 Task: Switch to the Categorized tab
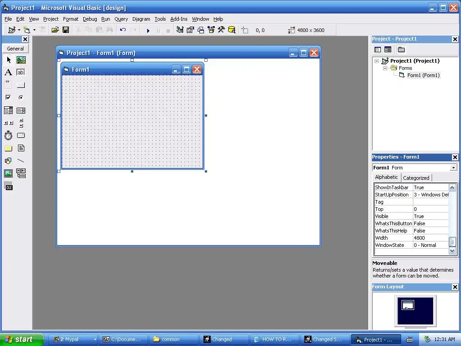click(x=416, y=178)
